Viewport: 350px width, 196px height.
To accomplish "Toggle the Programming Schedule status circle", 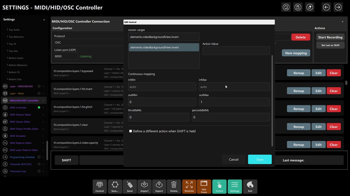I will pyautogui.click(x=39, y=157).
